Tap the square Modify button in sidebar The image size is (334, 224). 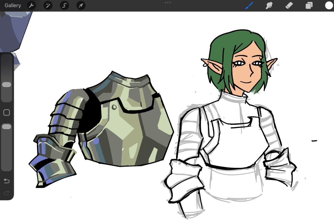7,113
